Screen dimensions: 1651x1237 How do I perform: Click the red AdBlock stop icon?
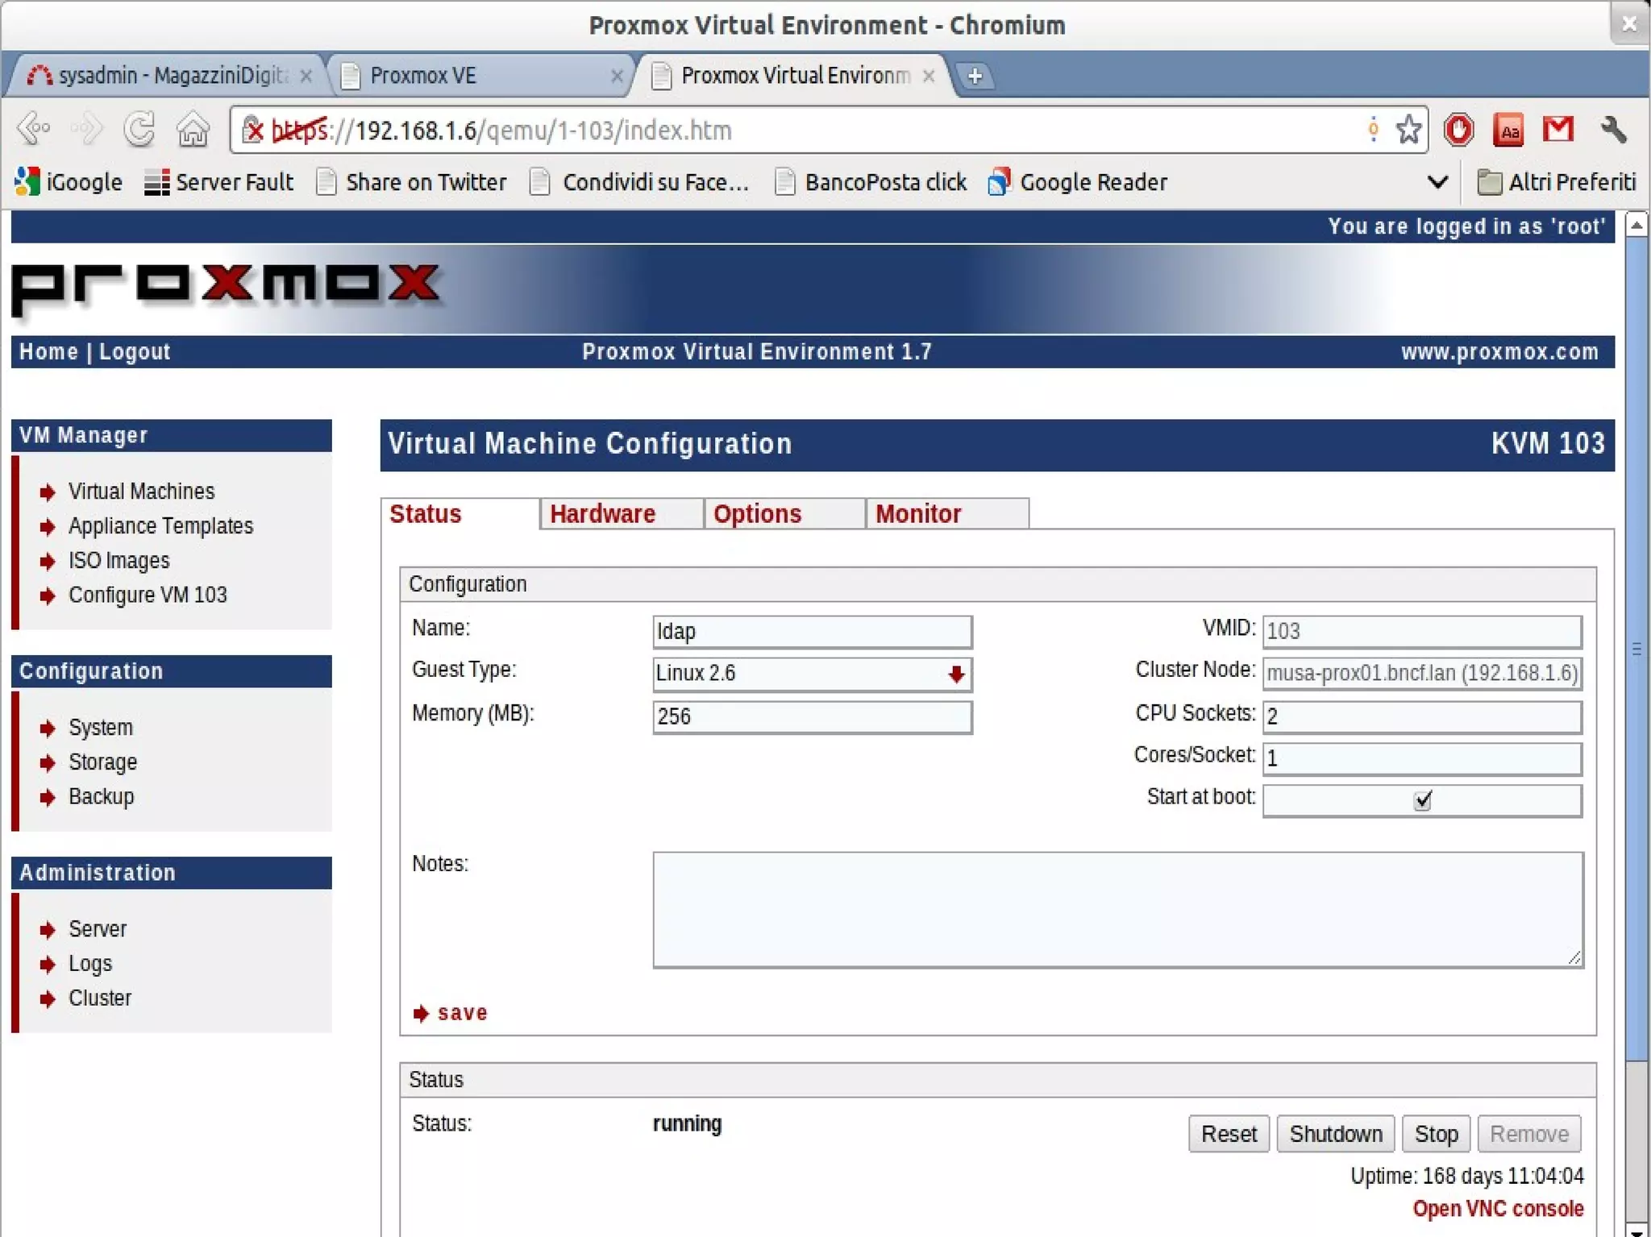[x=1458, y=129]
